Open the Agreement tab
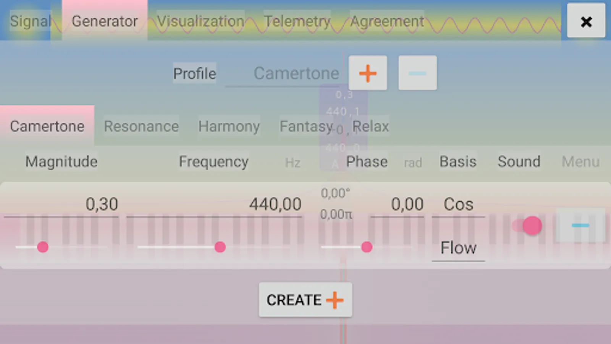The width and height of the screenshot is (611, 344). [x=387, y=21]
